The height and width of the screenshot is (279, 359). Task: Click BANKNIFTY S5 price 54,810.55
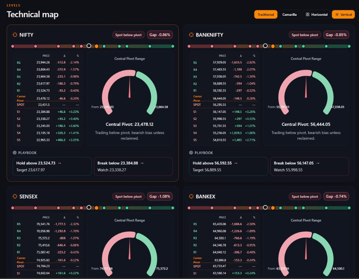pyautogui.click(x=219, y=140)
